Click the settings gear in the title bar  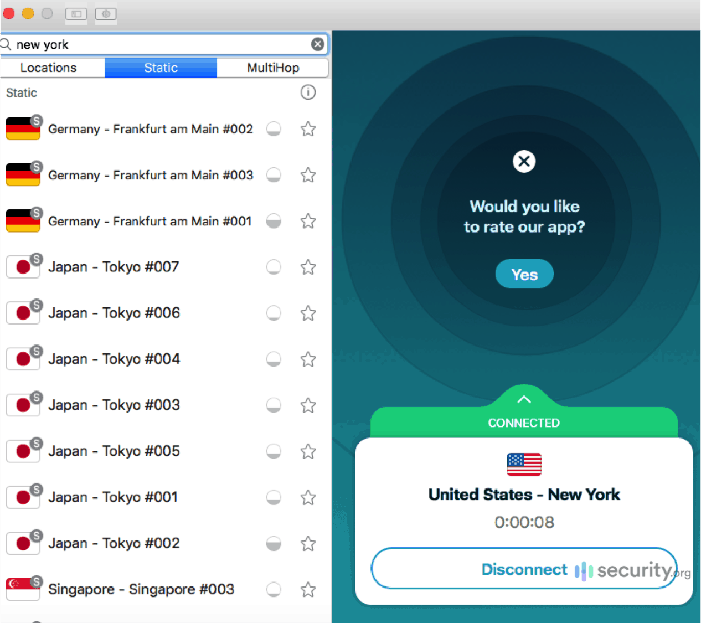(x=106, y=14)
